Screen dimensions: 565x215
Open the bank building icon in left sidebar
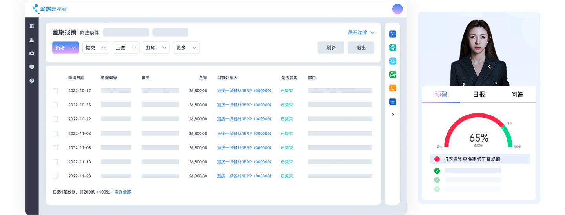(x=32, y=26)
